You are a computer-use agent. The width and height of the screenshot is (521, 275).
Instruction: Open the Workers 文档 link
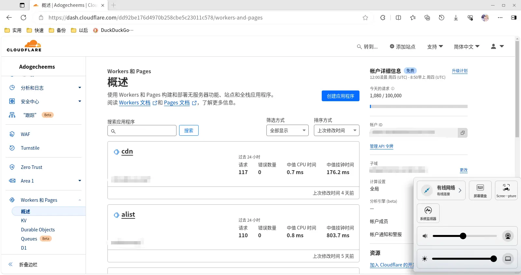pos(135,103)
